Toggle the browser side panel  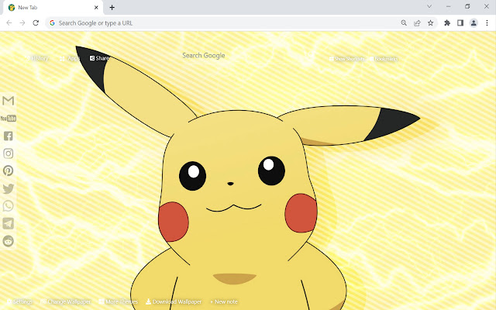460,22
